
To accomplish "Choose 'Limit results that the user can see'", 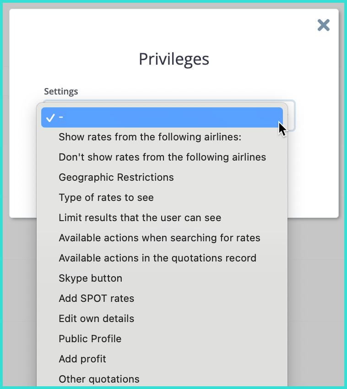I will (140, 218).
